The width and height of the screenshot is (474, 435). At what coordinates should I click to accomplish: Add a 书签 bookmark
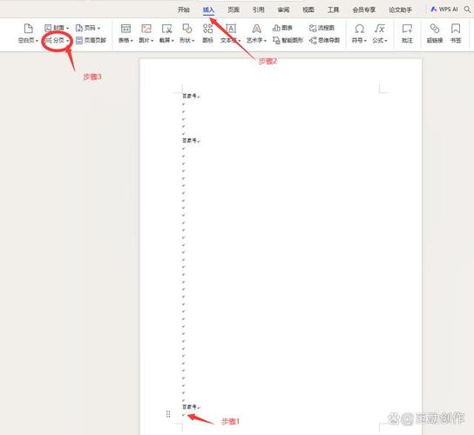[x=456, y=33]
